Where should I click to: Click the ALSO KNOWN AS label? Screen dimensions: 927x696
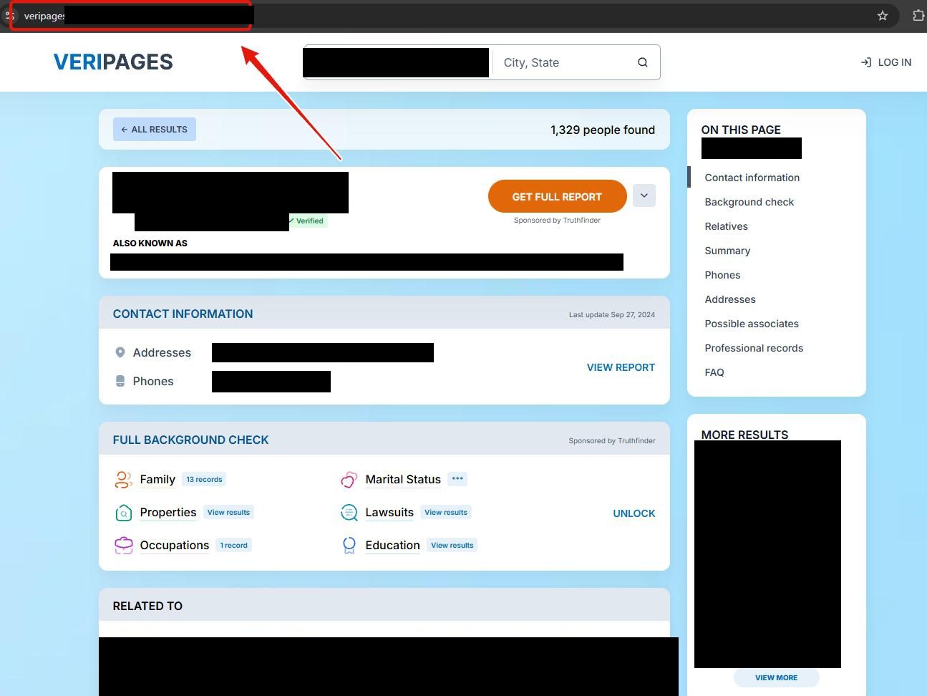tap(150, 243)
